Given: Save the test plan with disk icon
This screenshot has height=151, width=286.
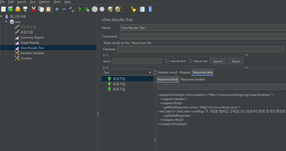Looking at the screenshot, I should click(x=25, y=9).
